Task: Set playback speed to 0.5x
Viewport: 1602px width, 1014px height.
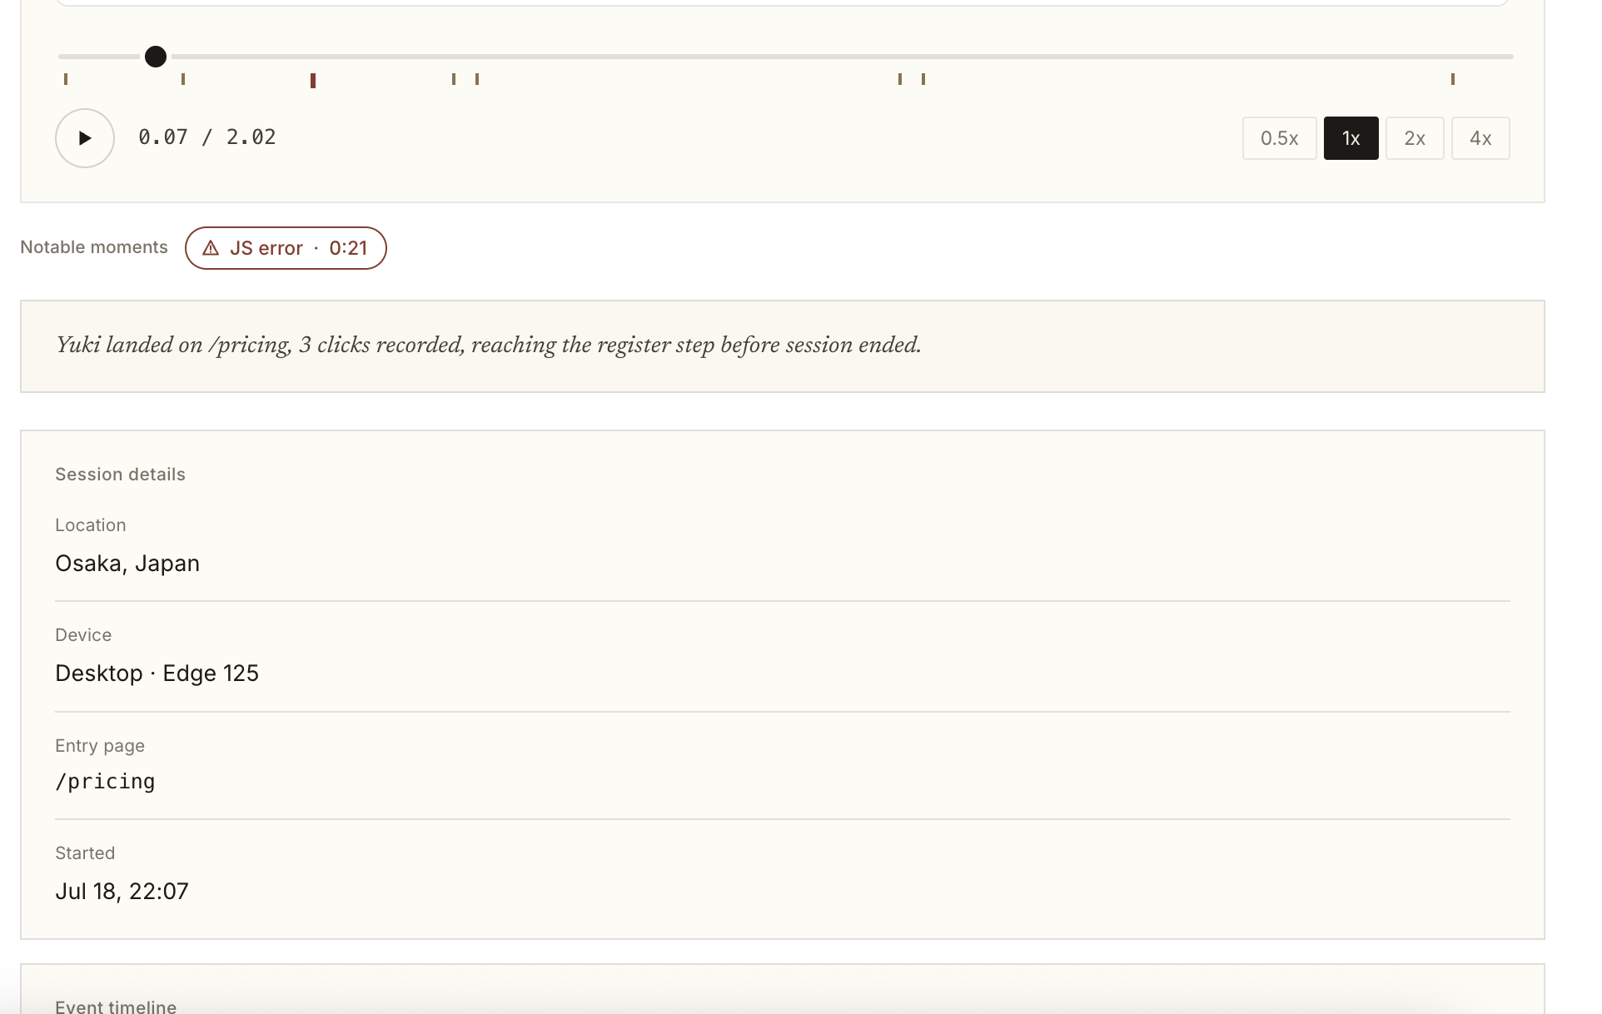Action: [1279, 138]
